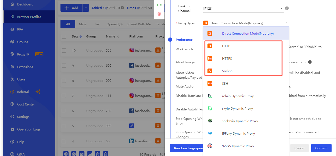Open the Help page
Viewport: 336px width, 156px height.
pyautogui.click(x=21, y=142)
